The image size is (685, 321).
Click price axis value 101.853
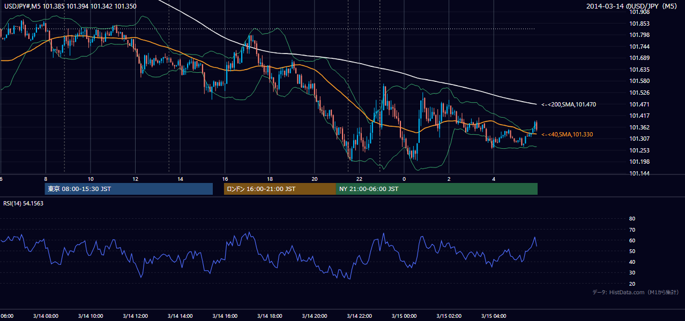coord(639,24)
